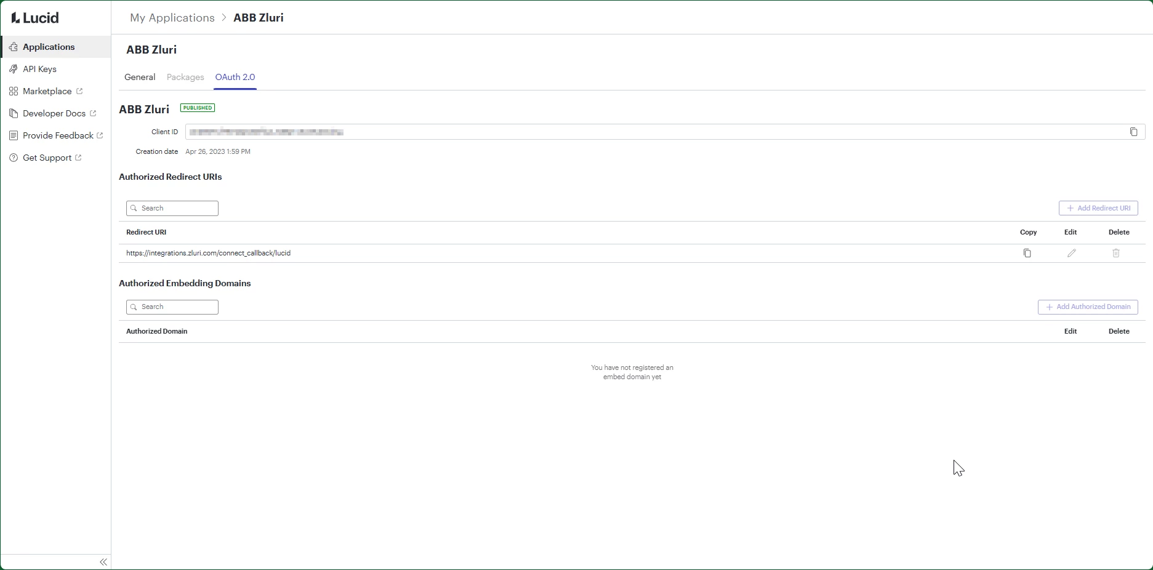The height and width of the screenshot is (570, 1153).
Task: Click the Get Support external link icon
Action: pos(78,158)
